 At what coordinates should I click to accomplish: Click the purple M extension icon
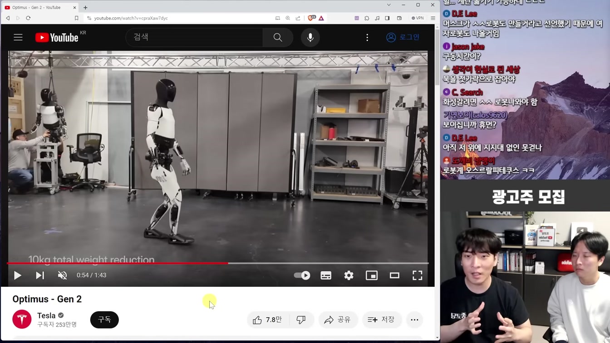pos(357,18)
